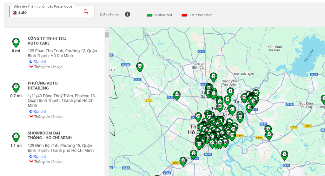Expand Thông tin liên lạc for Phương Auto Detailing
Viewport: 325px width, 176px height.
pos(48,117)
